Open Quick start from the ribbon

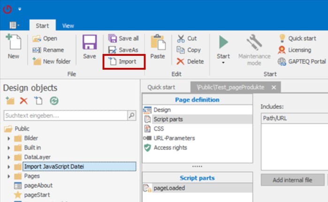[297, 38]
